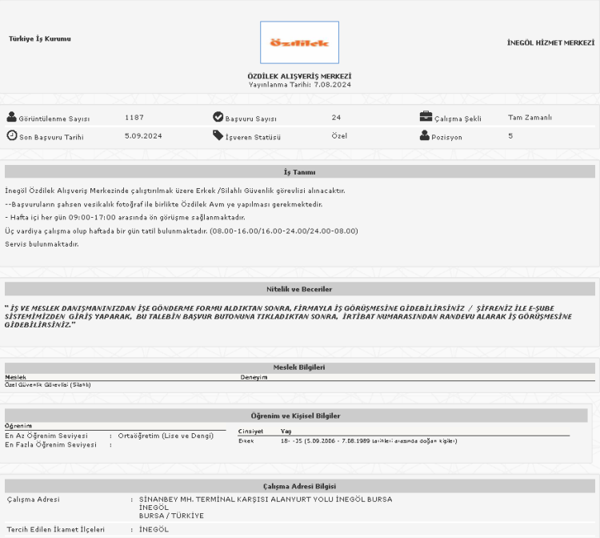
Task: Click the person icon beside Görüntülenme Sayısı
Action: [11, 118]
